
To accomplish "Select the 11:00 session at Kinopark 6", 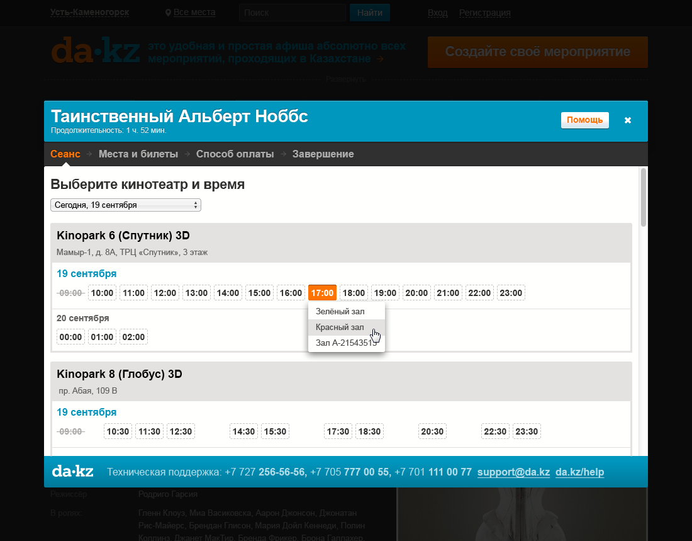I will pos(134,293).
